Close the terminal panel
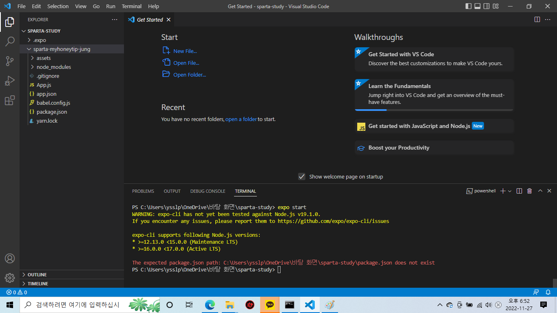Viewport: 557px width, 313px height. (549, 191)
